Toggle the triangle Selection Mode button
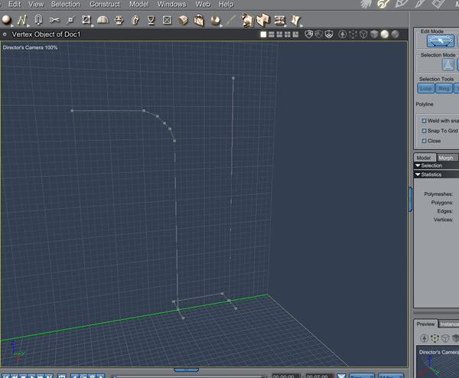The height and width of the screenshot is (378, 459). point(448,65)
